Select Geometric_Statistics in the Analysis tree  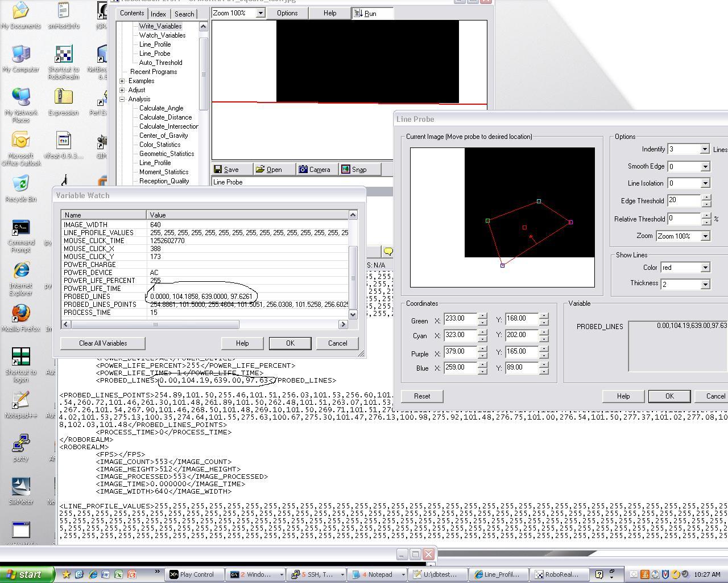coord(167,154)
